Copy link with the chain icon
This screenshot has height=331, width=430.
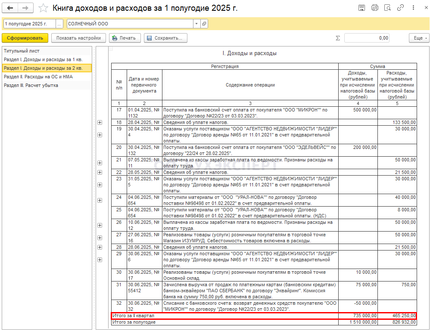[400, 8]
